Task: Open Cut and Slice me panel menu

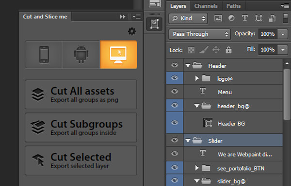Action: pos(137,16)
